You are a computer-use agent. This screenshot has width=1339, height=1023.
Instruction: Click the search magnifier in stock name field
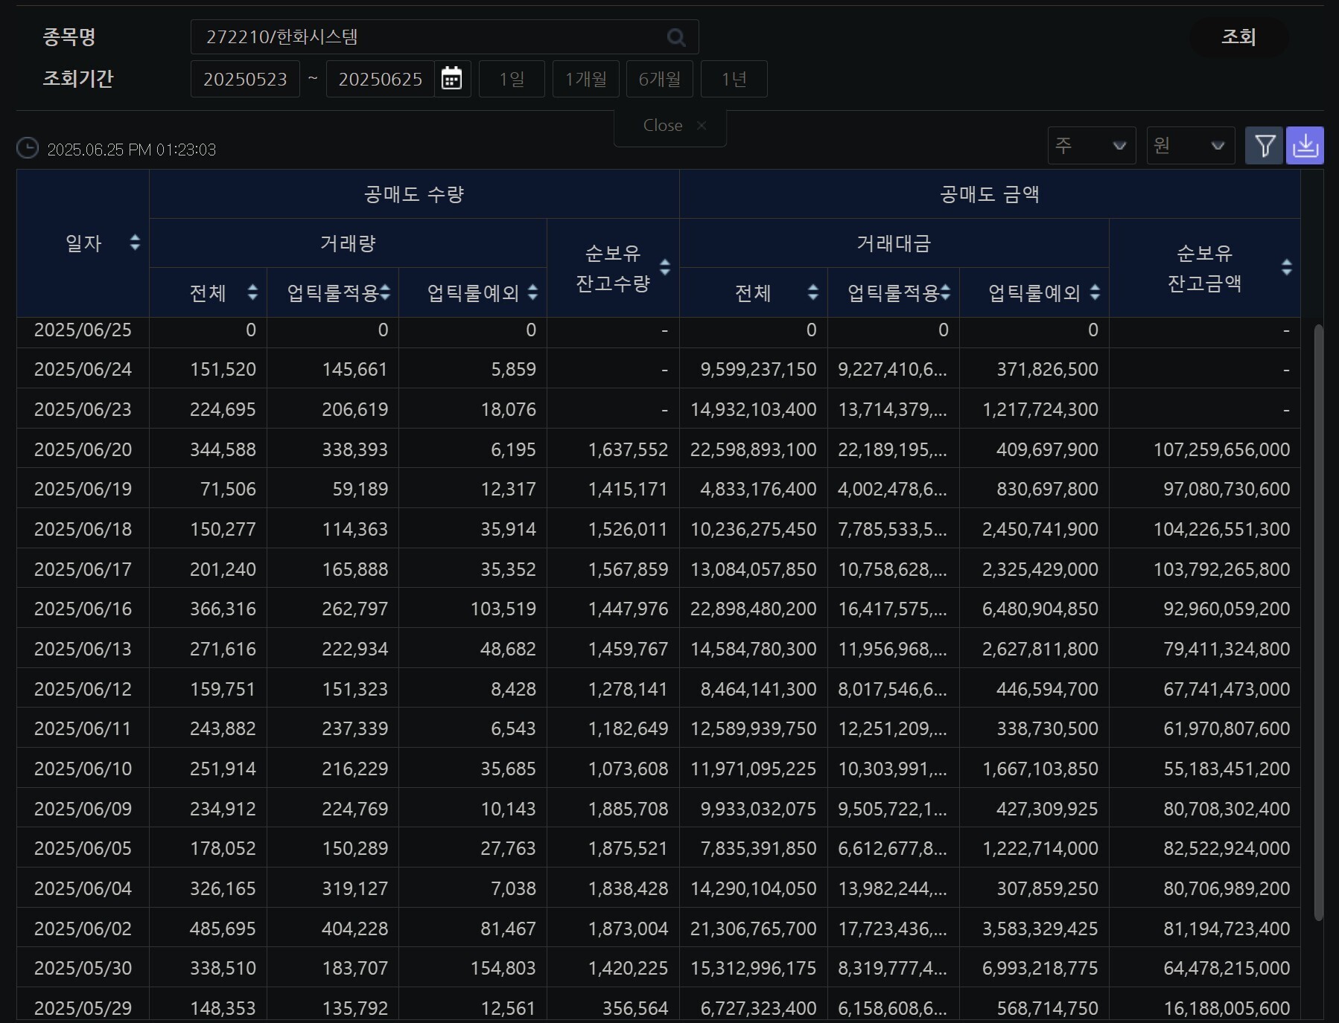(x=675, y=37)
